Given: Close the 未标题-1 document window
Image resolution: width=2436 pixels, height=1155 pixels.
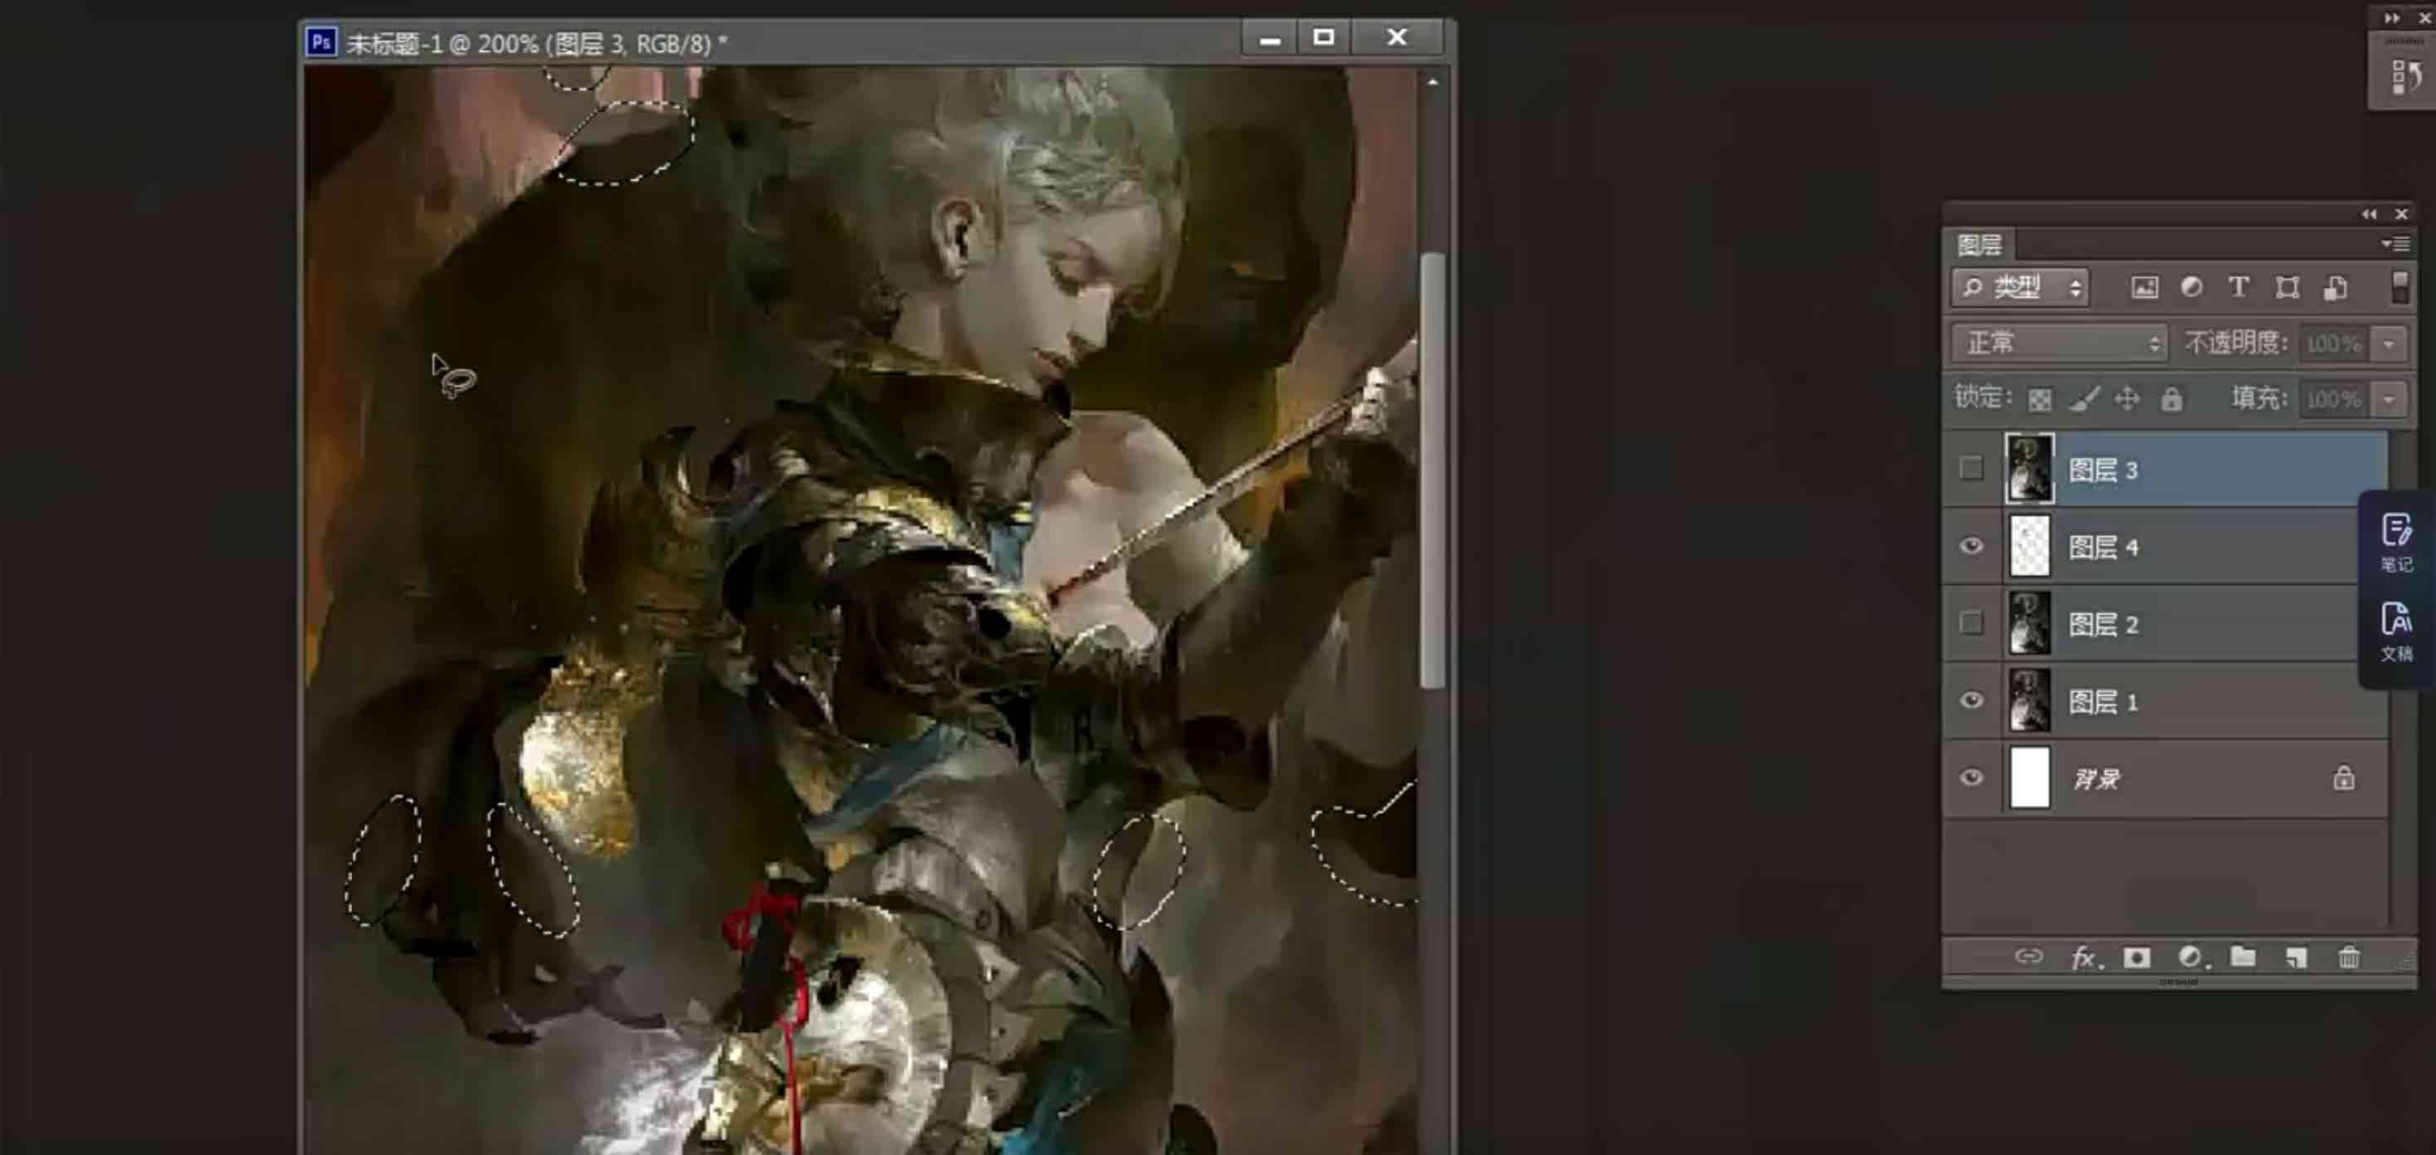Looking at the screenshot, I should [1397, 37].
